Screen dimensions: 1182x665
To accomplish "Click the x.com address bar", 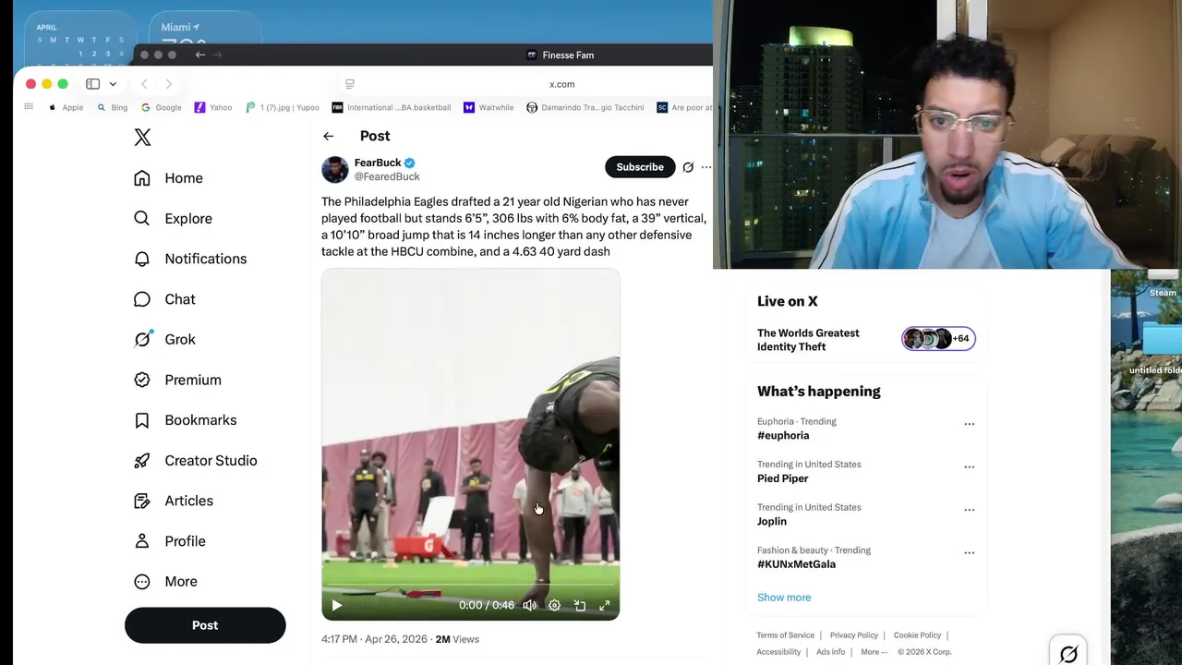I will [x=561, y=84].
